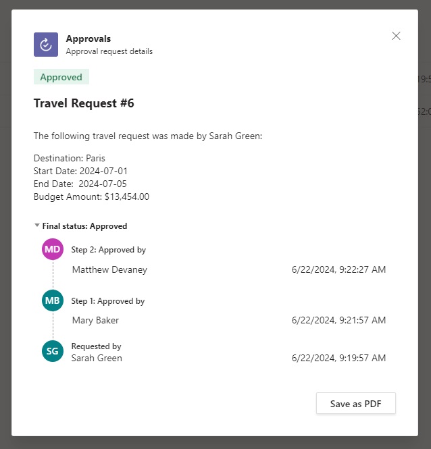Click the name Mary Baker
The image size is (431, 449).
[x=95, y=320]
